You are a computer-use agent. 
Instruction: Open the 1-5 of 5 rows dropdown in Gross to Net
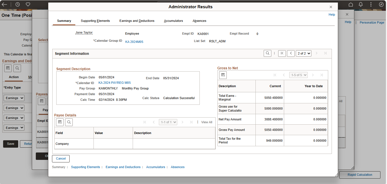pyautogui.click(x=298, y=75)
